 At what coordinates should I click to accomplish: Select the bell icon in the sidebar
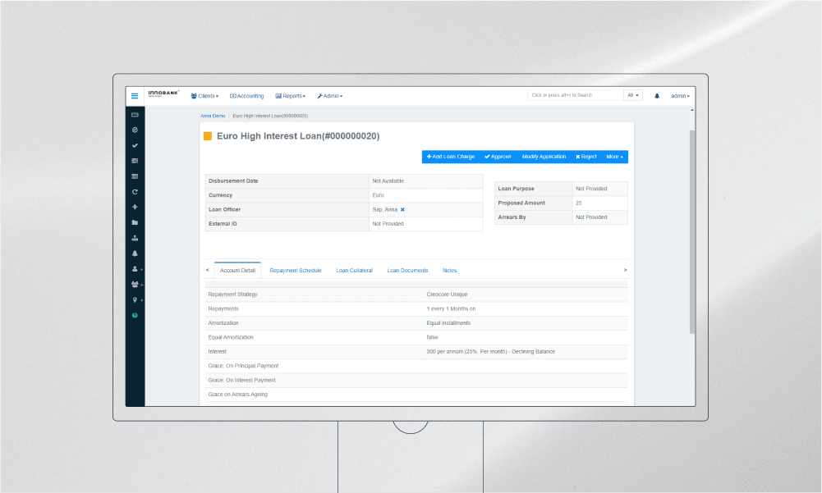pos(134,253)
